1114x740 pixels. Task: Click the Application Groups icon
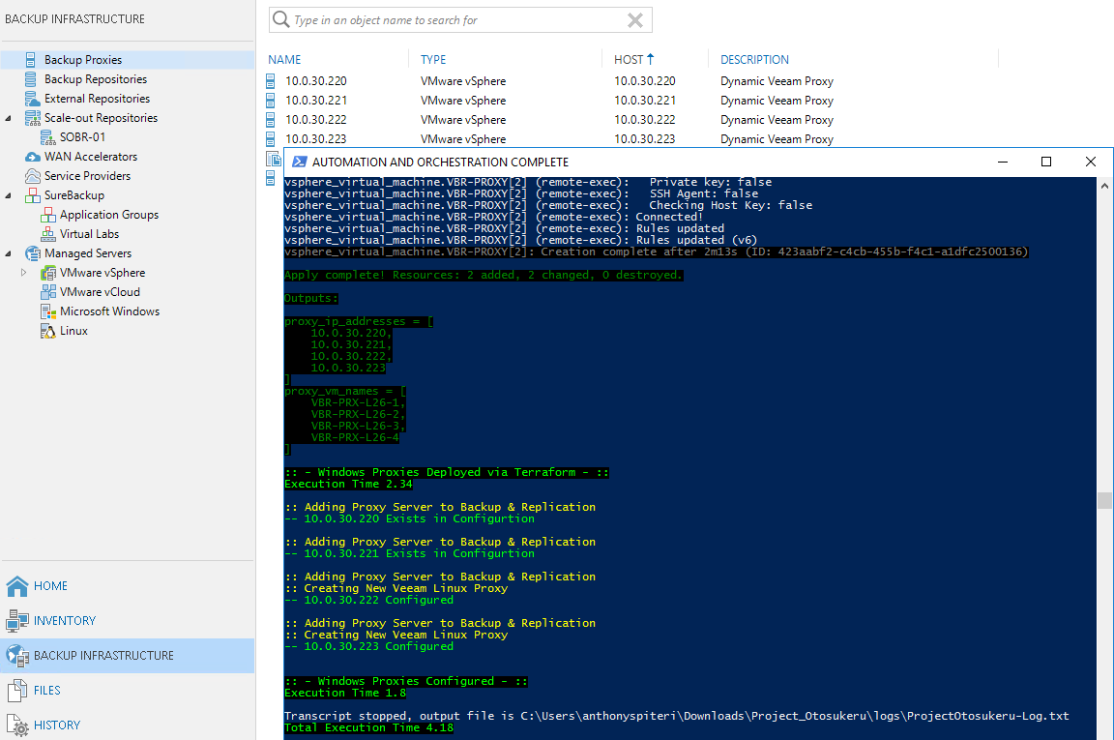click(x=48, y=215)
